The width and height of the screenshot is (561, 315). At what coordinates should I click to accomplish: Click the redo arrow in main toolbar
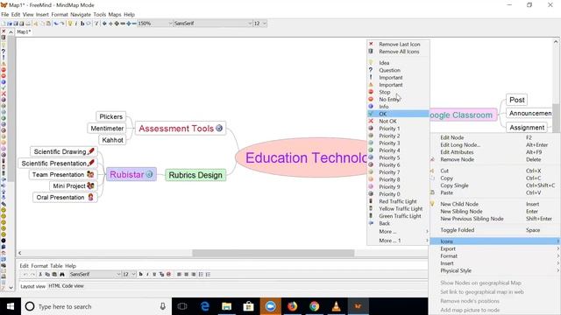point(62,24)
